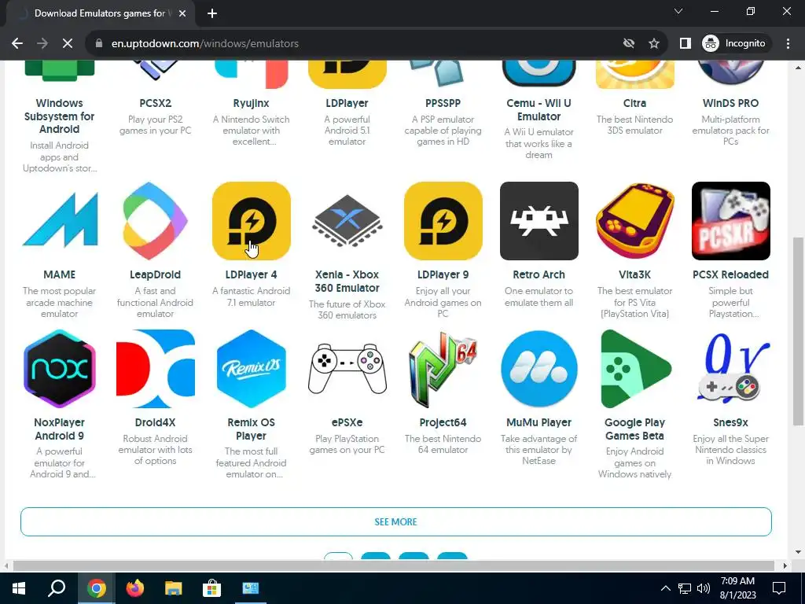Viewport: 805px width, 604px height.
Task: Open the Ryujinx title link
Action: pos(251,103)
